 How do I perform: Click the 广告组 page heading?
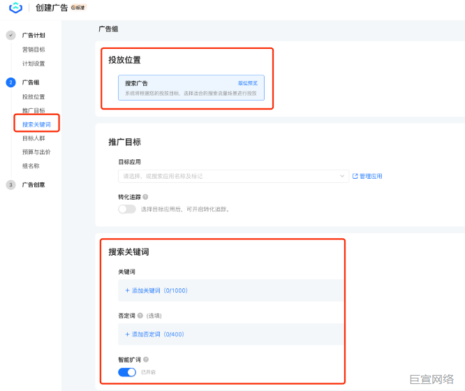click(108, 29)
